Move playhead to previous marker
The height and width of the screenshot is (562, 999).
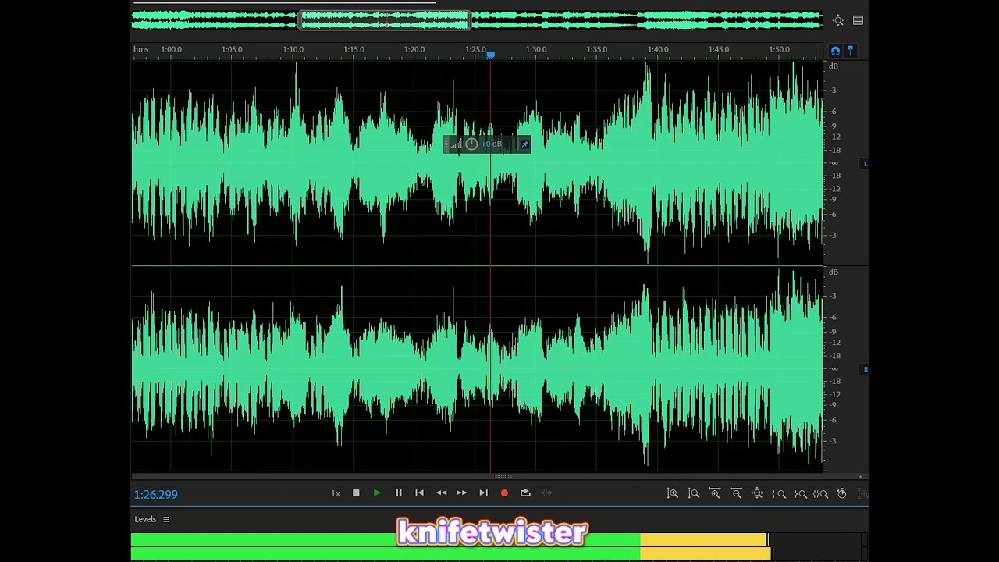[419, 493]
